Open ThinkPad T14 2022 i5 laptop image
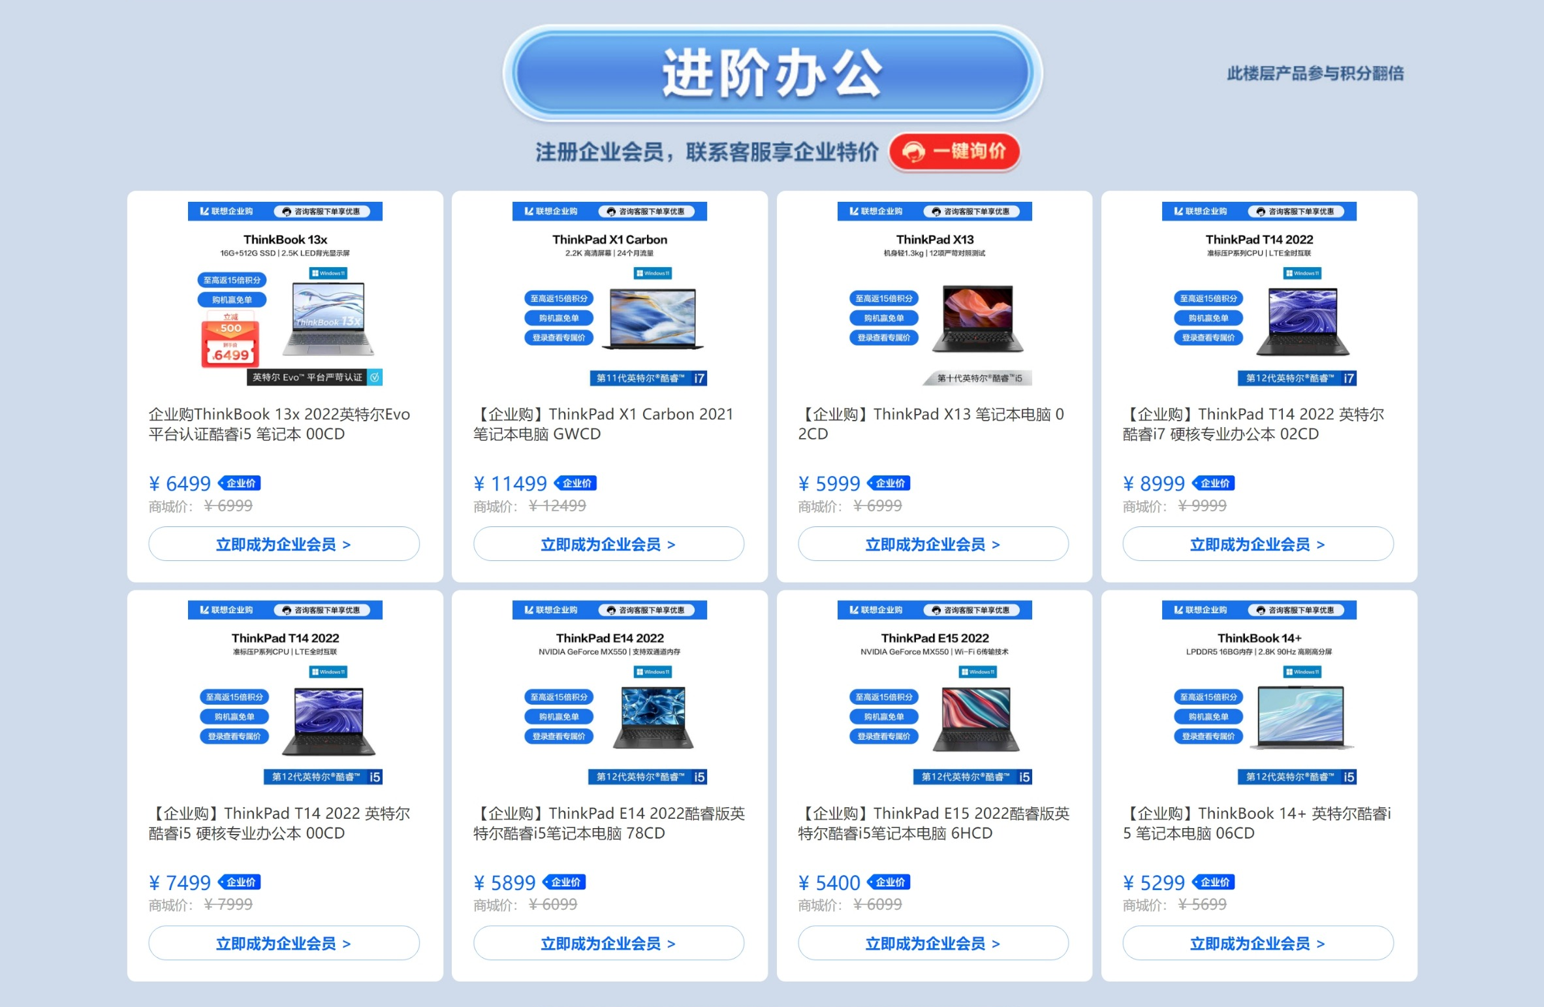 (x=328, y=720)
